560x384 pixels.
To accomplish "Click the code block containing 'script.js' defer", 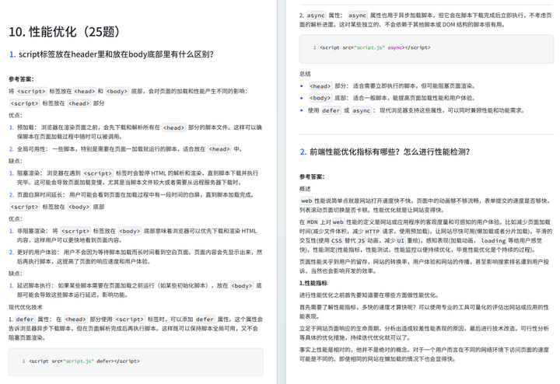I will [x=135, y=361].
